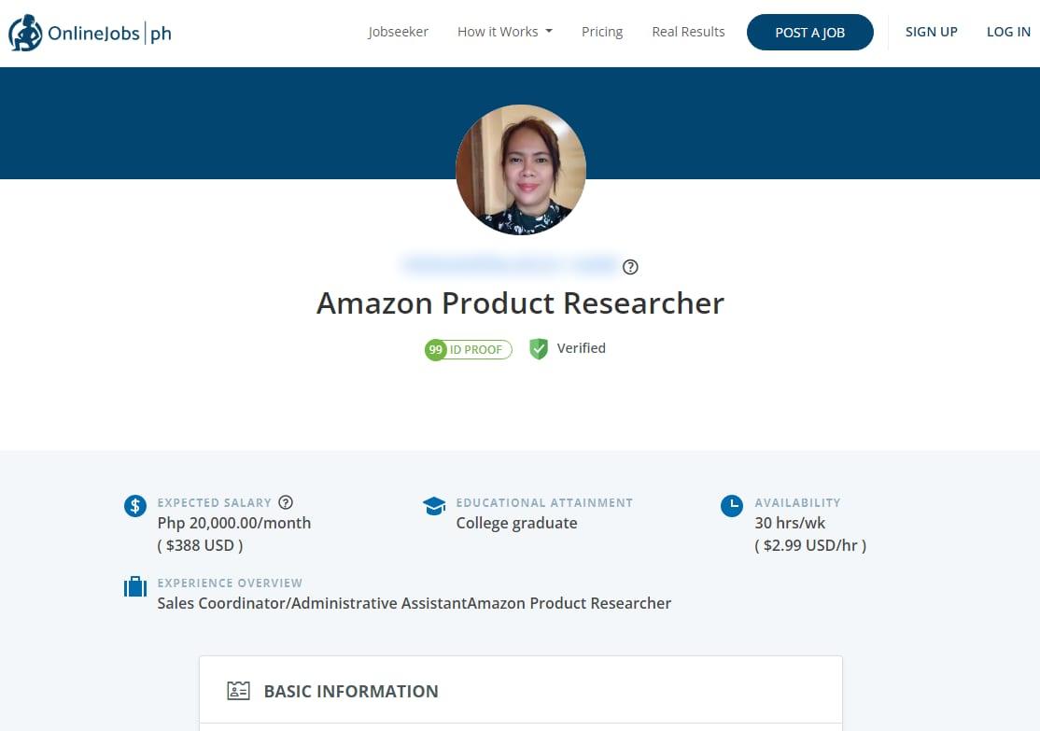Go to the Pricing page
Viewport: 1040px width, 731px height.
pos(602,32)
